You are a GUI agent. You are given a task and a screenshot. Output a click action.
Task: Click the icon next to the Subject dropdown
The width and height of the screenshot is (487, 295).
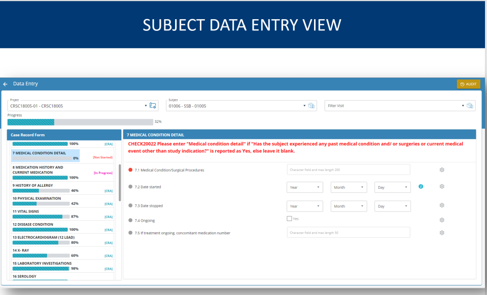tap(312, 105)
